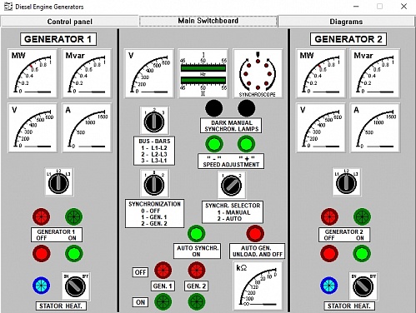The height and width of the screenshot is (313, 416).
Task: Toggle Generator 2 stator heat rotary switch
Action: pyautogui.click(x=363, y=286)
